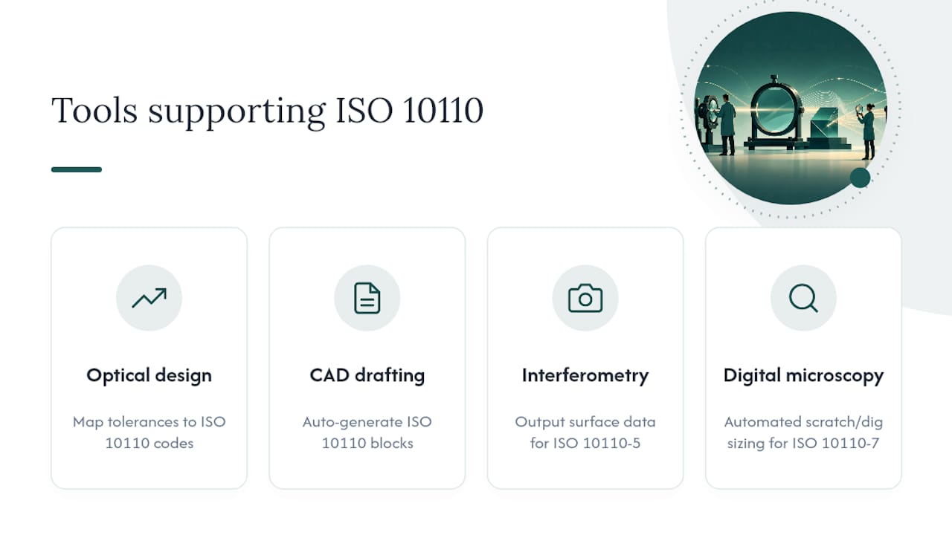Click 'Auto-generate ISO 10110 blocks' text
Screen dimensions: 952x535
(367, 432)
